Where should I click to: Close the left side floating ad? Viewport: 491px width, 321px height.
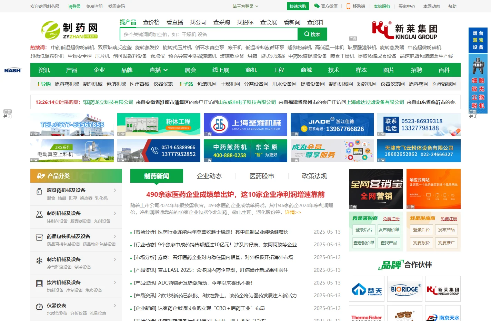(x=8, y=116)
